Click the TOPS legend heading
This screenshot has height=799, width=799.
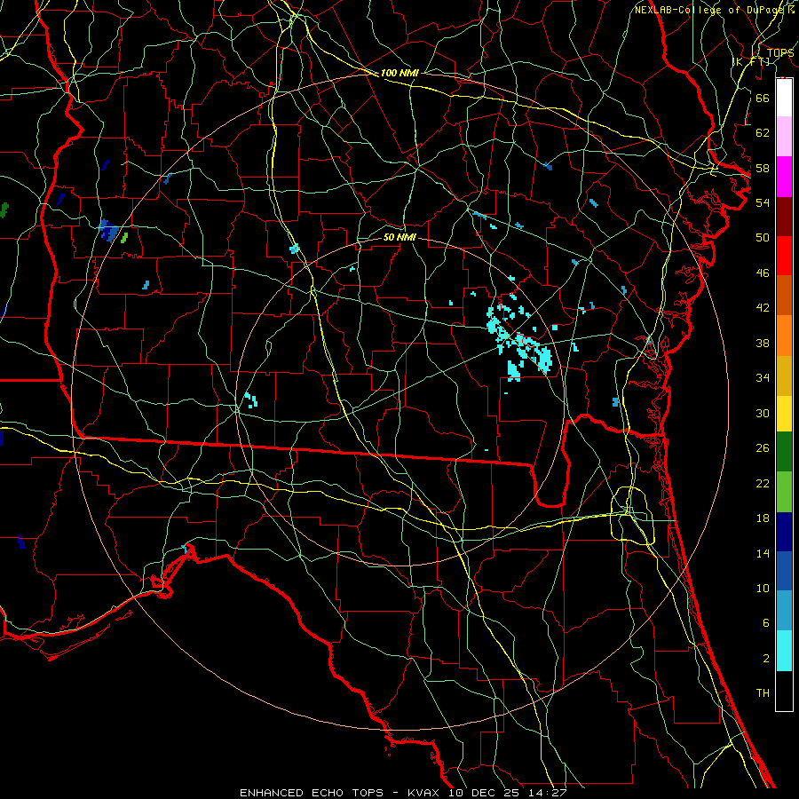click(x=780, y=53)
